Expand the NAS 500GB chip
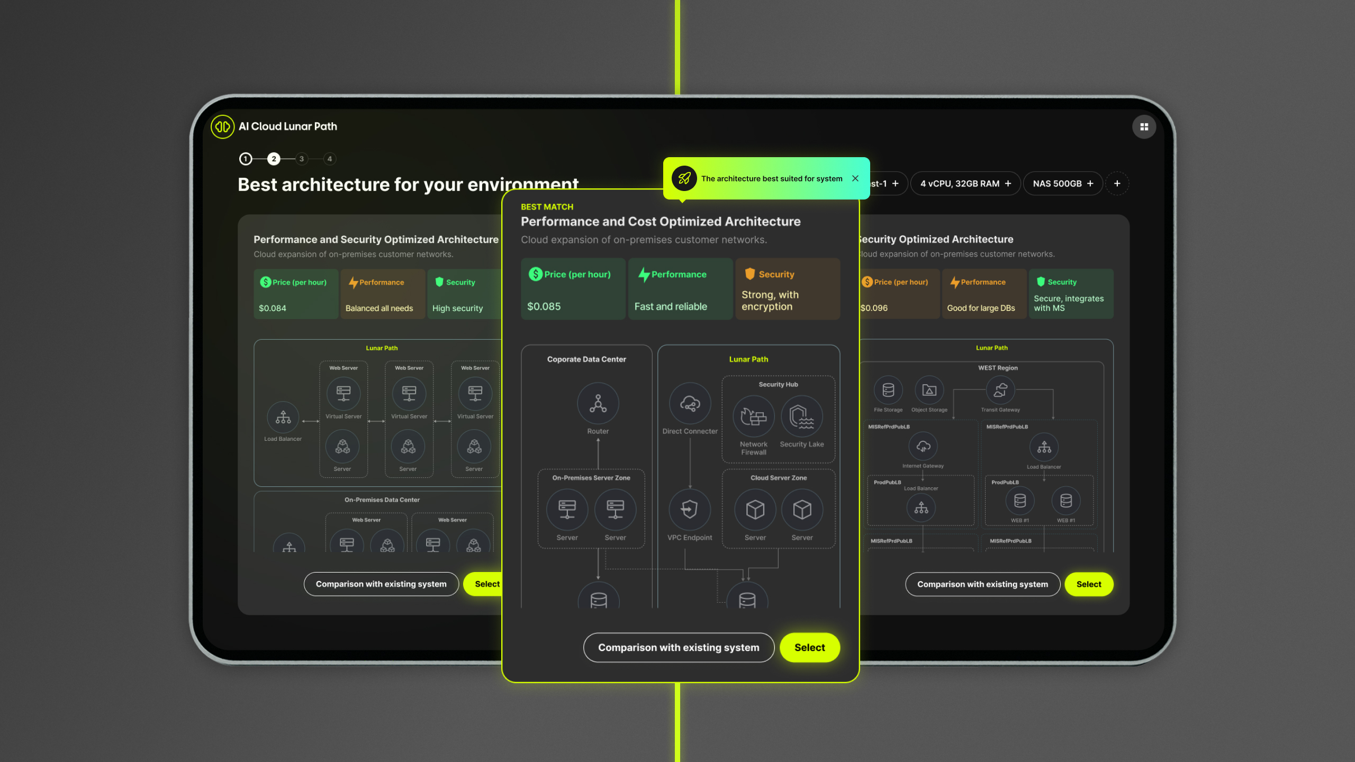This screenshot has height=762, width=1355. 1063,184
